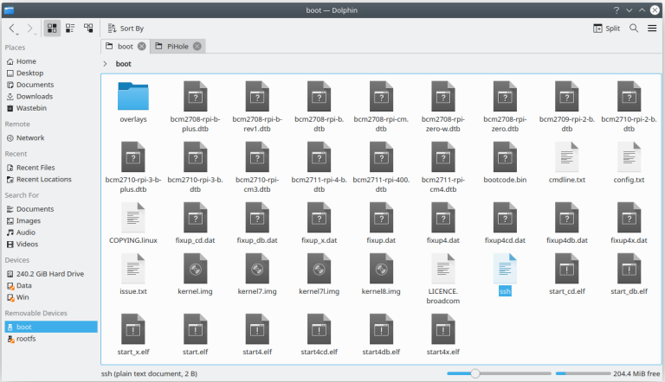This screenshot has width=665, height=382.
Task: Select the kernel7l.img file icon
Action: [319, 269]
